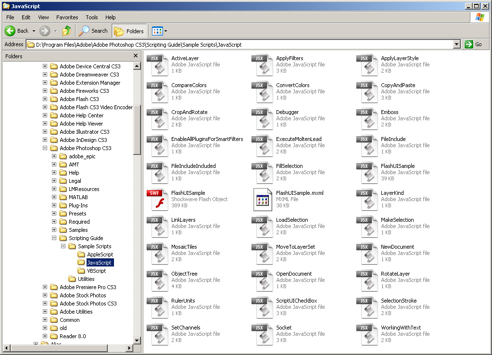
Task: Collapse the Adobe Photoshop CS3 tree node
Action: coord(45,148)
